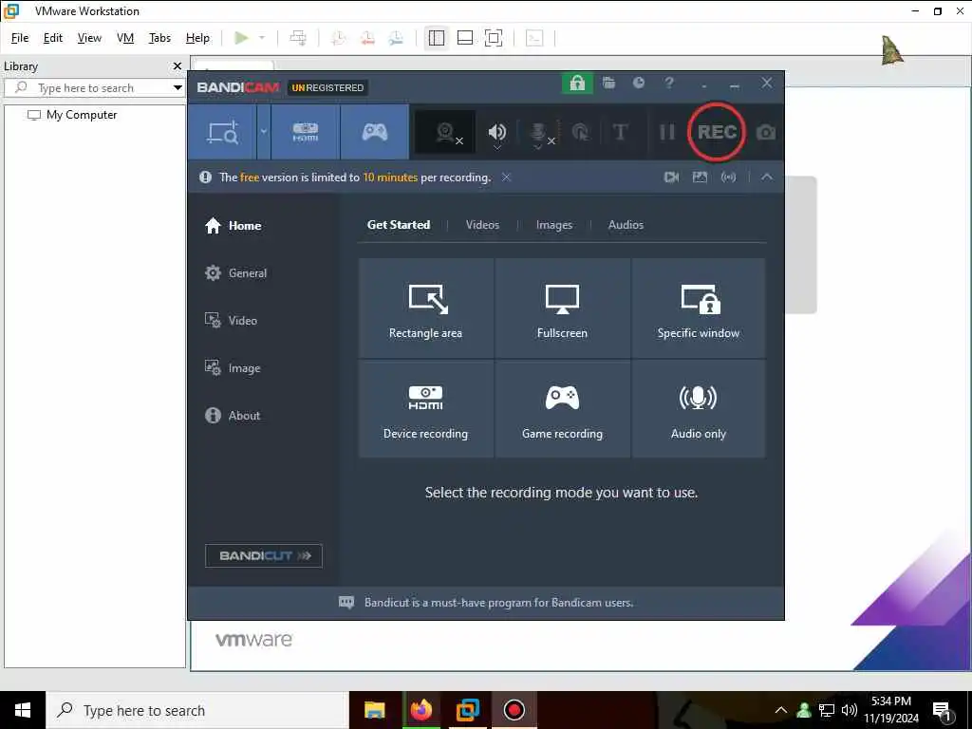
Task: Open the Library search dropdown arrow
Action: 178,87
